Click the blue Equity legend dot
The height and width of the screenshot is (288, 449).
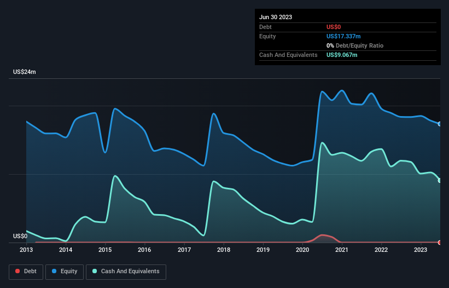(x=54, y=271)
